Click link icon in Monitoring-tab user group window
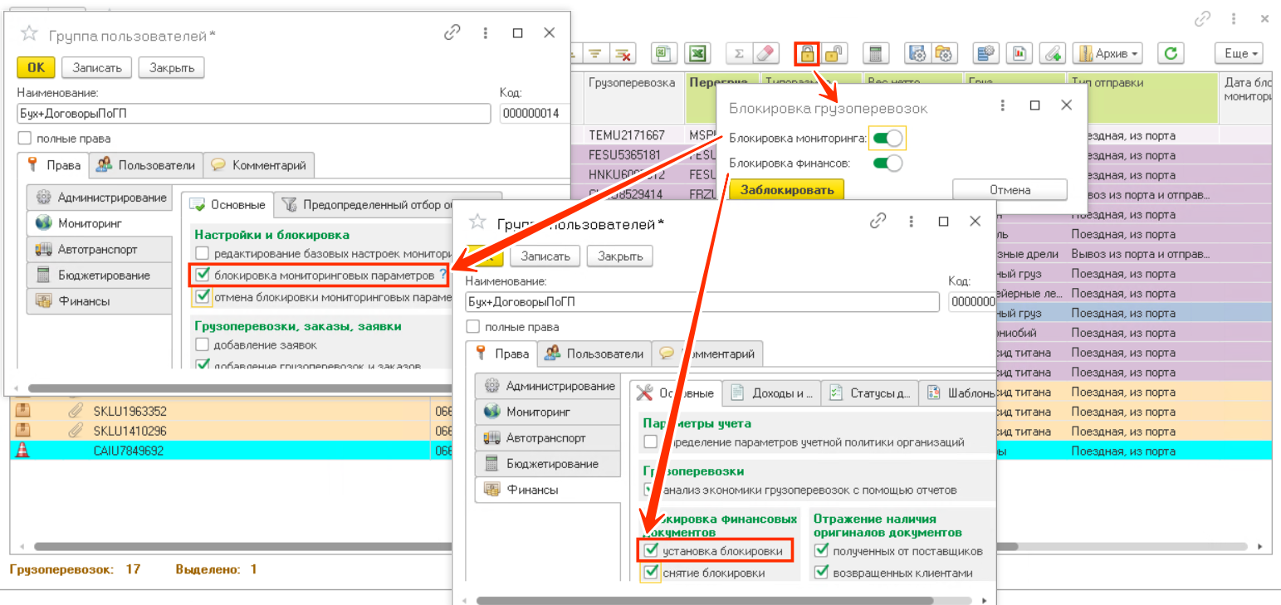1281x605 pixels. coord(452,32)
